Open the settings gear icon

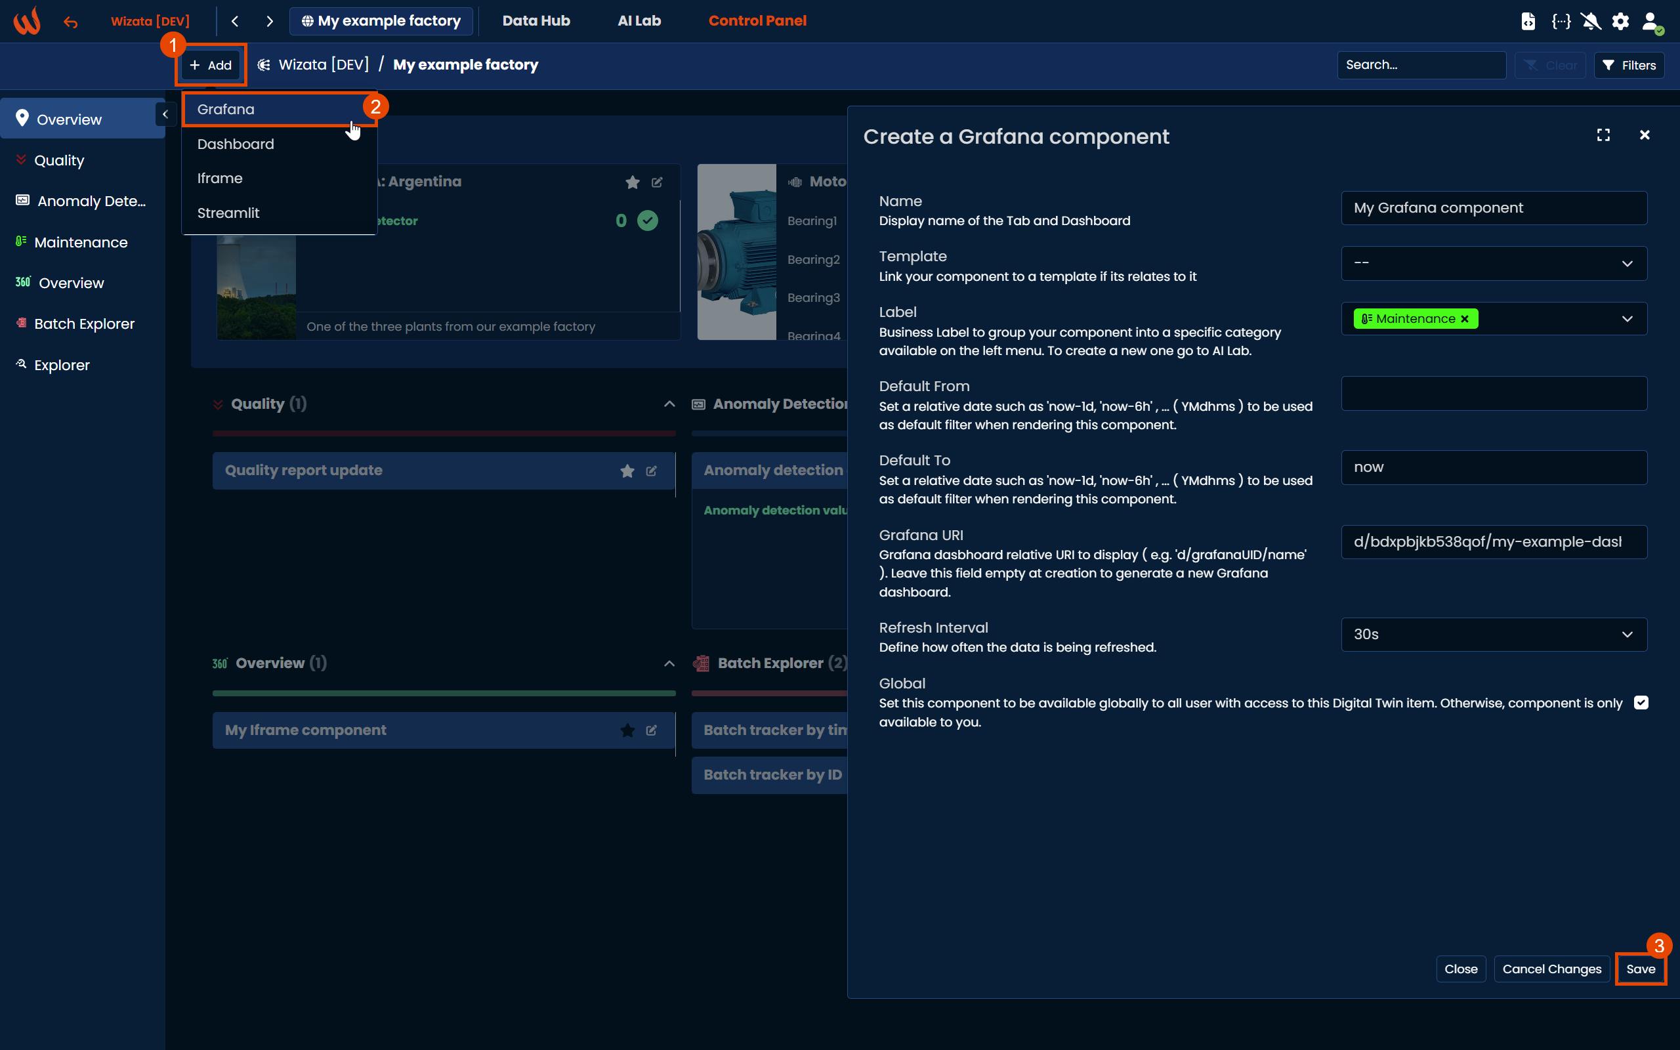tap(1620, 21)
